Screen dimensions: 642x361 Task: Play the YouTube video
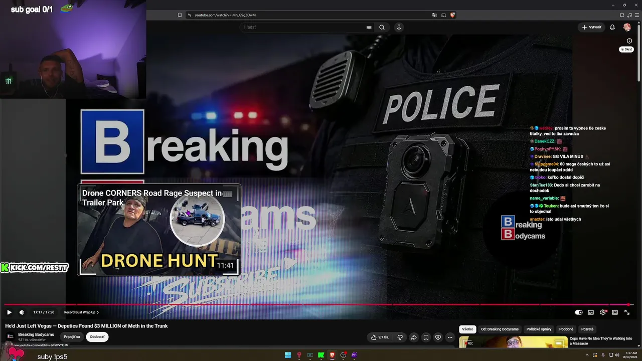9,312
